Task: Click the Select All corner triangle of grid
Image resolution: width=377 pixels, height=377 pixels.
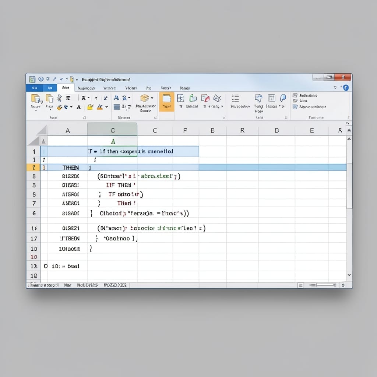Action: (x=42, y=130)
